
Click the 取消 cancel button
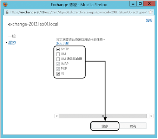click(x=133, y=126)
